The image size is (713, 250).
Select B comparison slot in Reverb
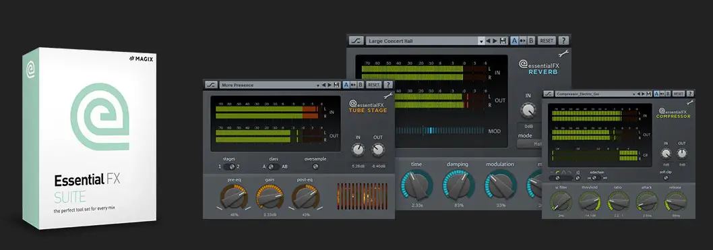coord(531,40)
